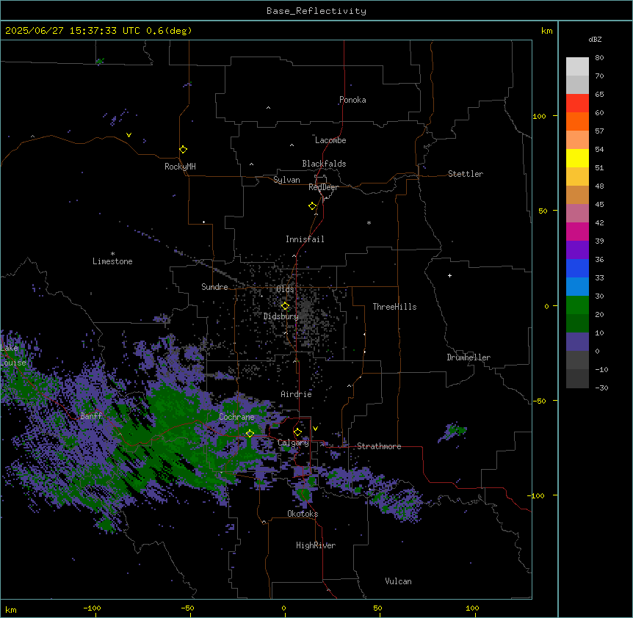The width and height of the screenshot is (633, 618).
Task: Click the Limestone label
Action: click(112, 261)
